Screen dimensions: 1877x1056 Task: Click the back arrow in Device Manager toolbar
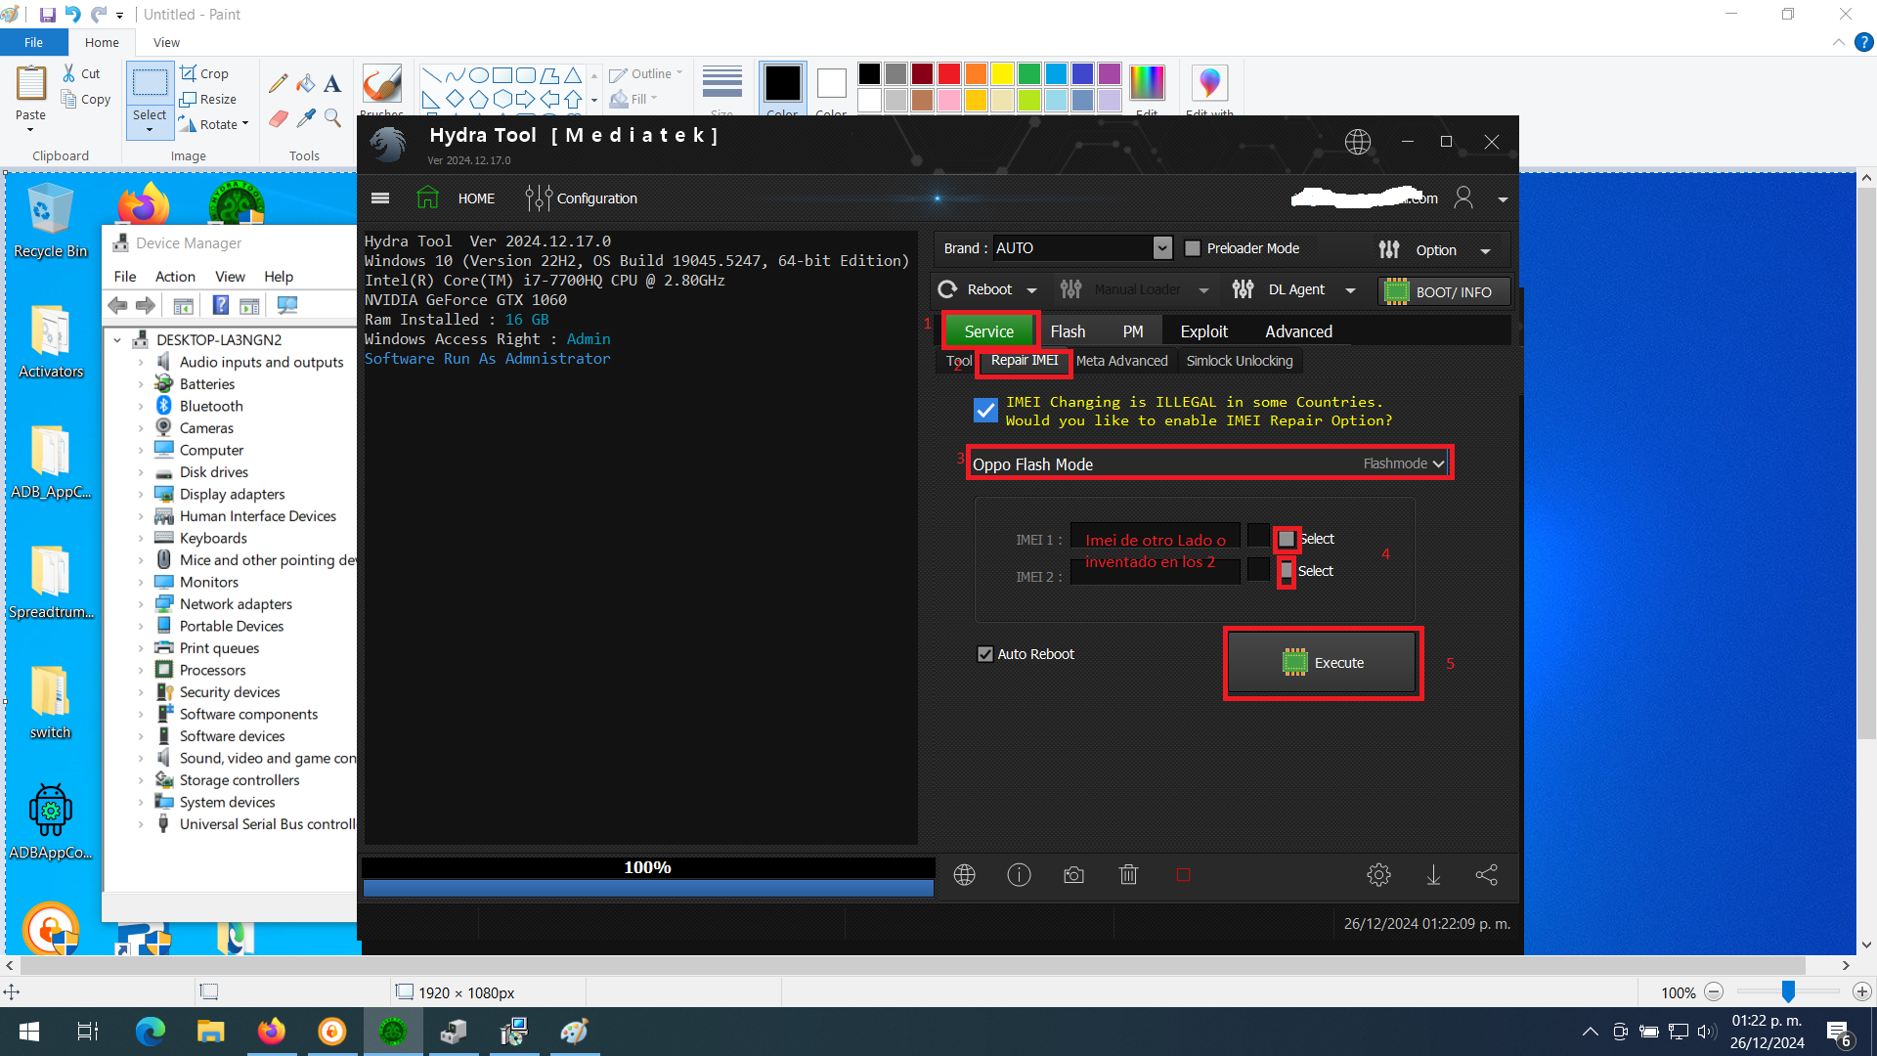(x=117, y=306)
